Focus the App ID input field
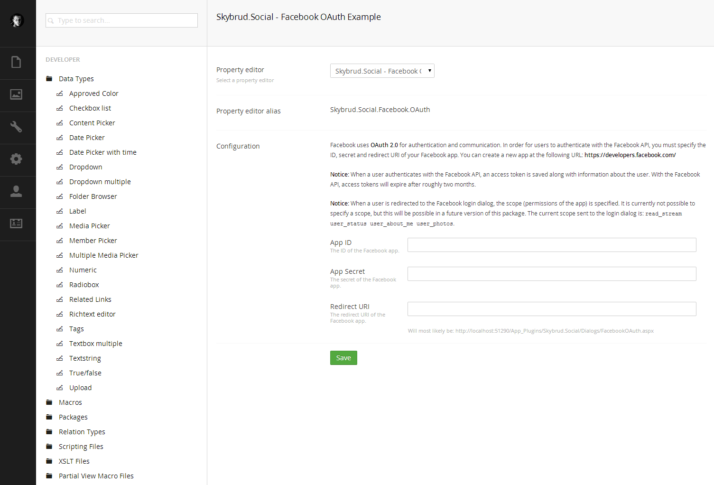Image resolution: width=714 pixels, height=485 pixels. tap(552, 245)
